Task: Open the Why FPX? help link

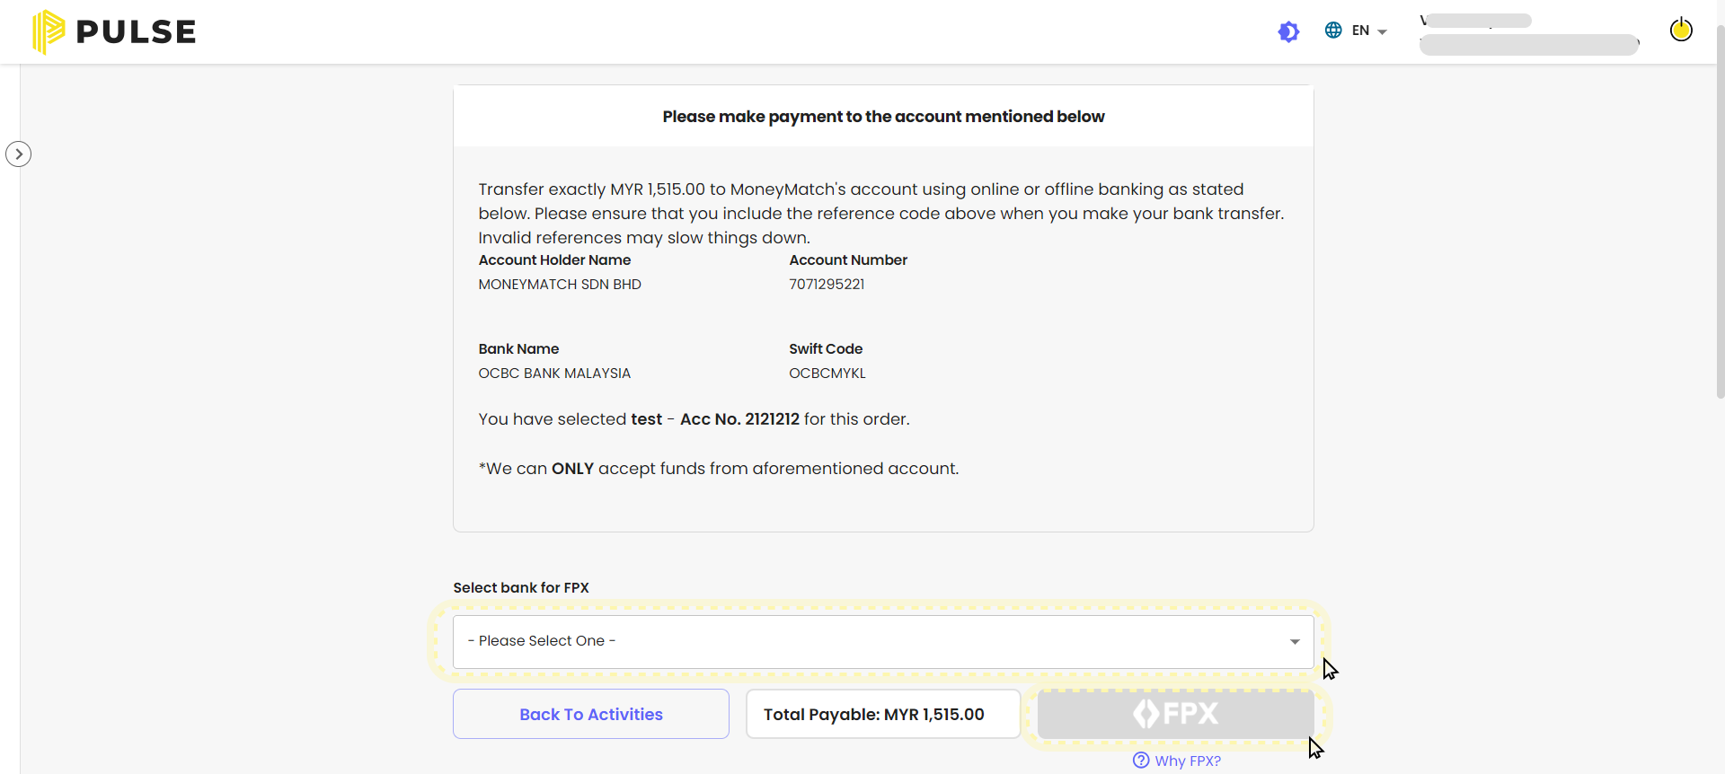Action: [1177, 761]
